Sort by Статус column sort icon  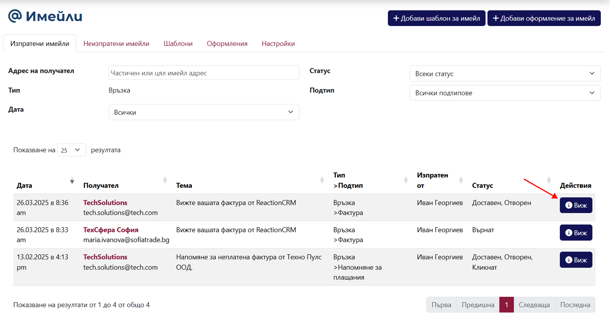click(549, 180)
